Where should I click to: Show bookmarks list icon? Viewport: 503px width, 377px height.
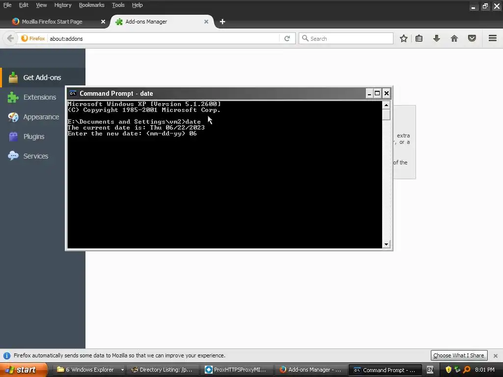tap(419, 38)
